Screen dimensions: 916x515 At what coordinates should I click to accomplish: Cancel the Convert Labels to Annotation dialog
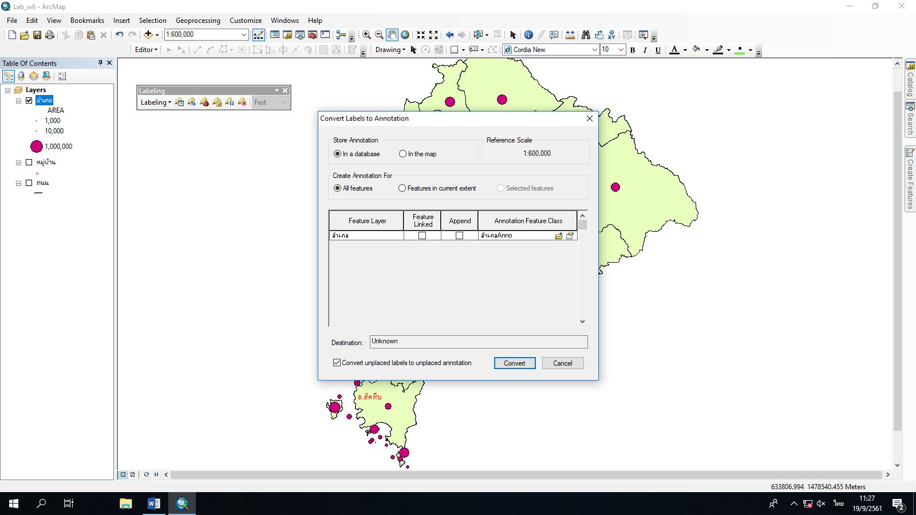pyautogui.click(x=563, y=363)
